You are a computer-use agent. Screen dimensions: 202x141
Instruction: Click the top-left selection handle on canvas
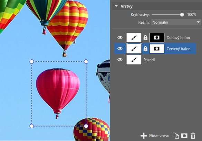point(32,62)
